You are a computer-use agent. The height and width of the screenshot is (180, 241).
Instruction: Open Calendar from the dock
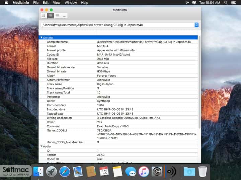click(x=104, y=171)
